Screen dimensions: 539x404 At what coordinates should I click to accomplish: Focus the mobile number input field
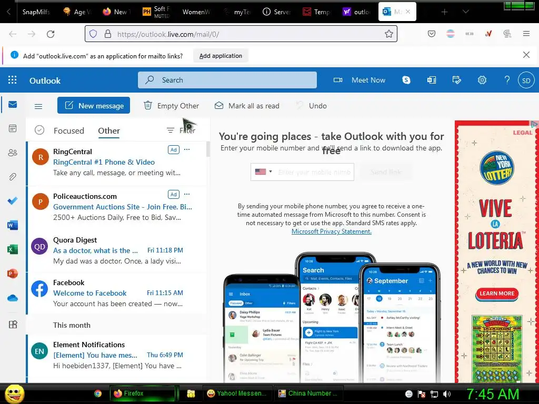(x=314, y=172)
